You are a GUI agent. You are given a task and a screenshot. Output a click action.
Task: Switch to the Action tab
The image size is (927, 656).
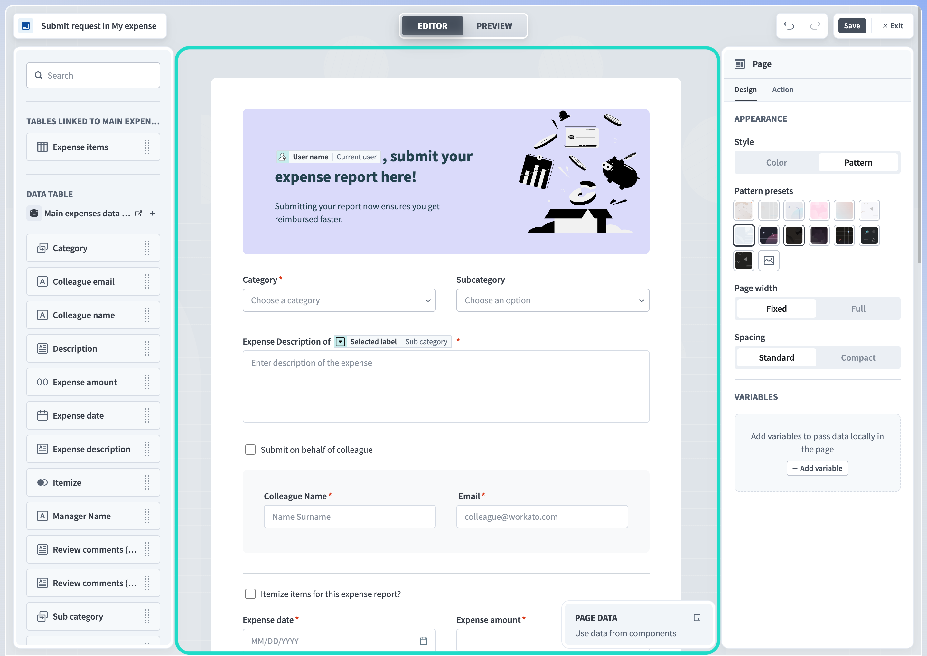click(782, 90)
